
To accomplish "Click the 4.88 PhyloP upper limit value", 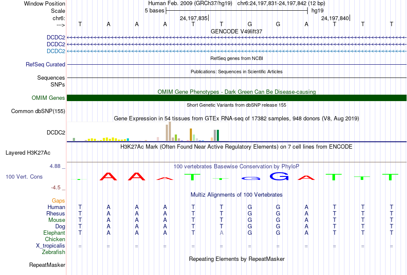I will pos(55,166).
